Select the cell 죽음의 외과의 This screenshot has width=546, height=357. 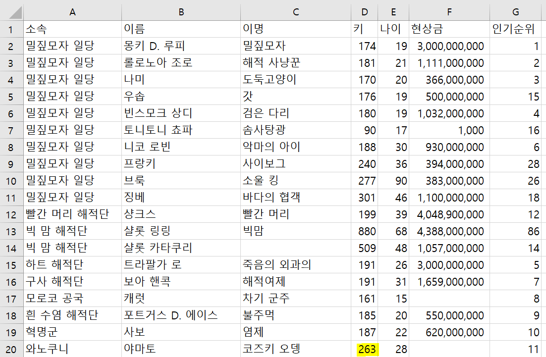(296, 264)
